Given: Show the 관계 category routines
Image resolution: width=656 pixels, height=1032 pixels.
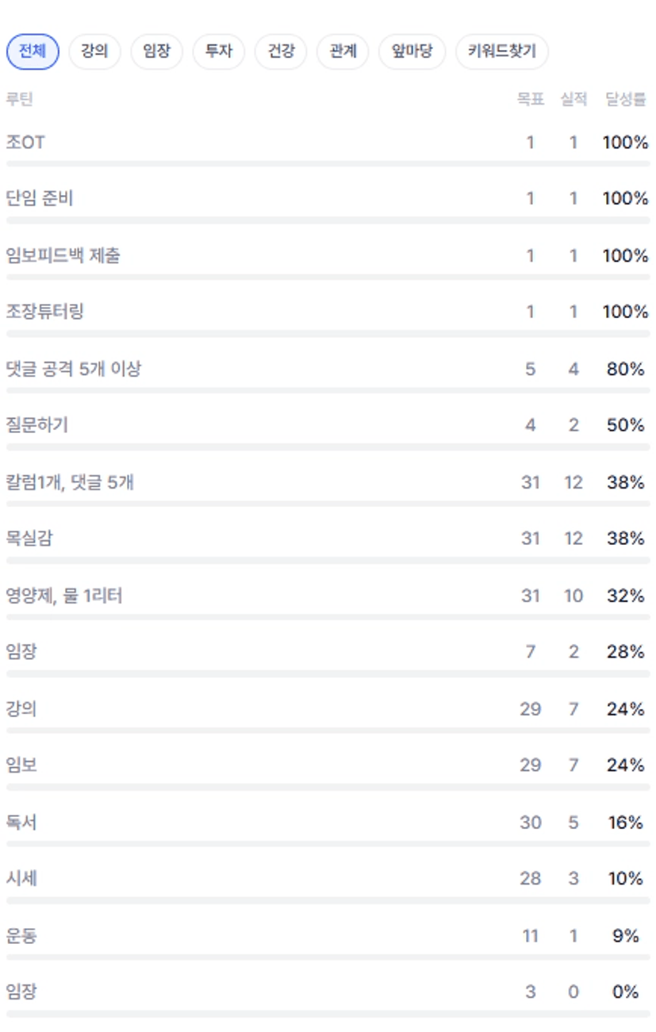Looking at the screenshot, I should tap(343, 52).
